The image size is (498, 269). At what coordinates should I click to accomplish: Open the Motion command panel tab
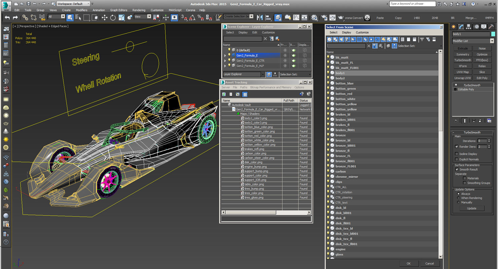click(476, 27)
